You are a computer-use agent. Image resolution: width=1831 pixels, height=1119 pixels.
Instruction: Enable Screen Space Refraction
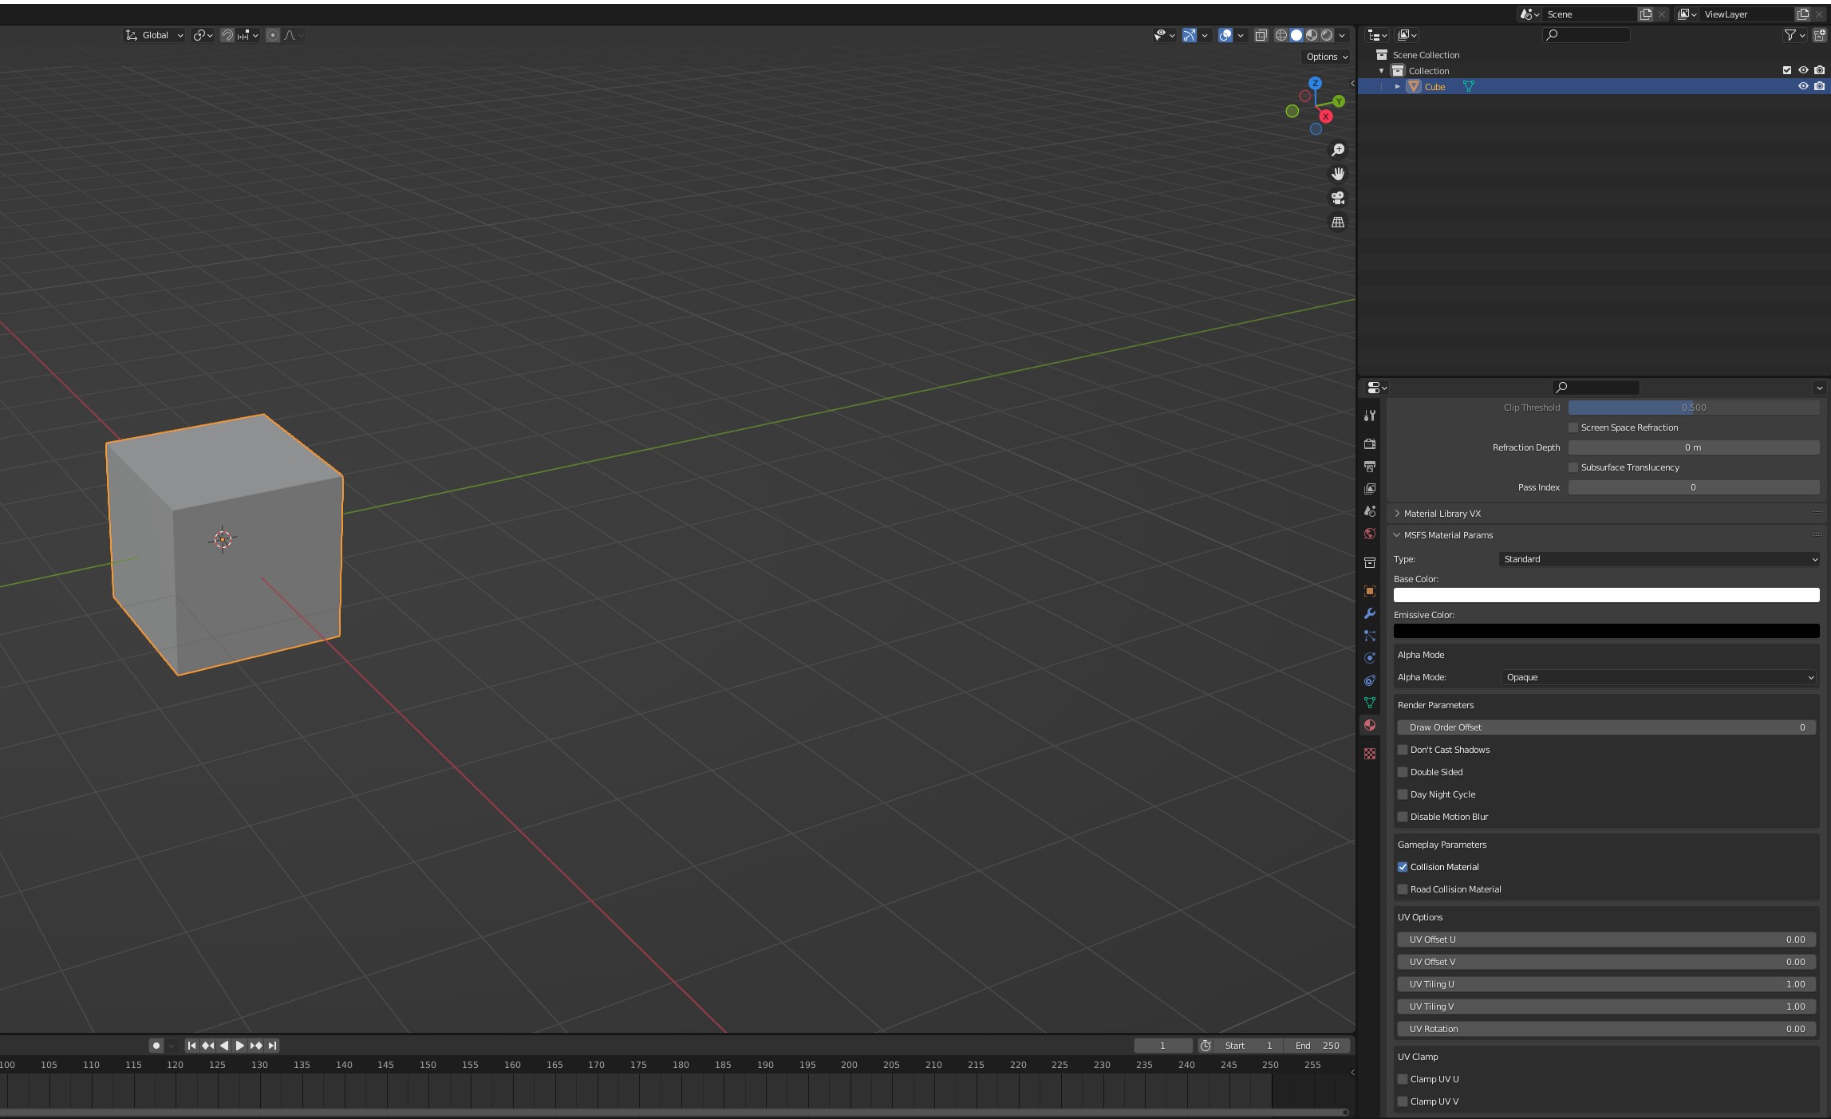1573,428
